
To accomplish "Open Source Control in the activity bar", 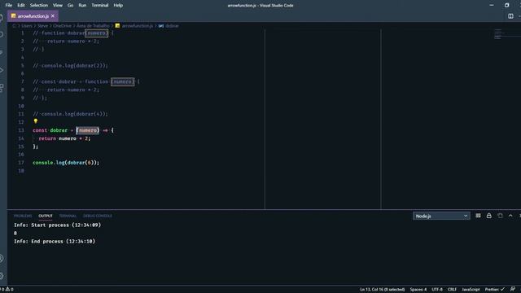I will click(x=2, y=52).
